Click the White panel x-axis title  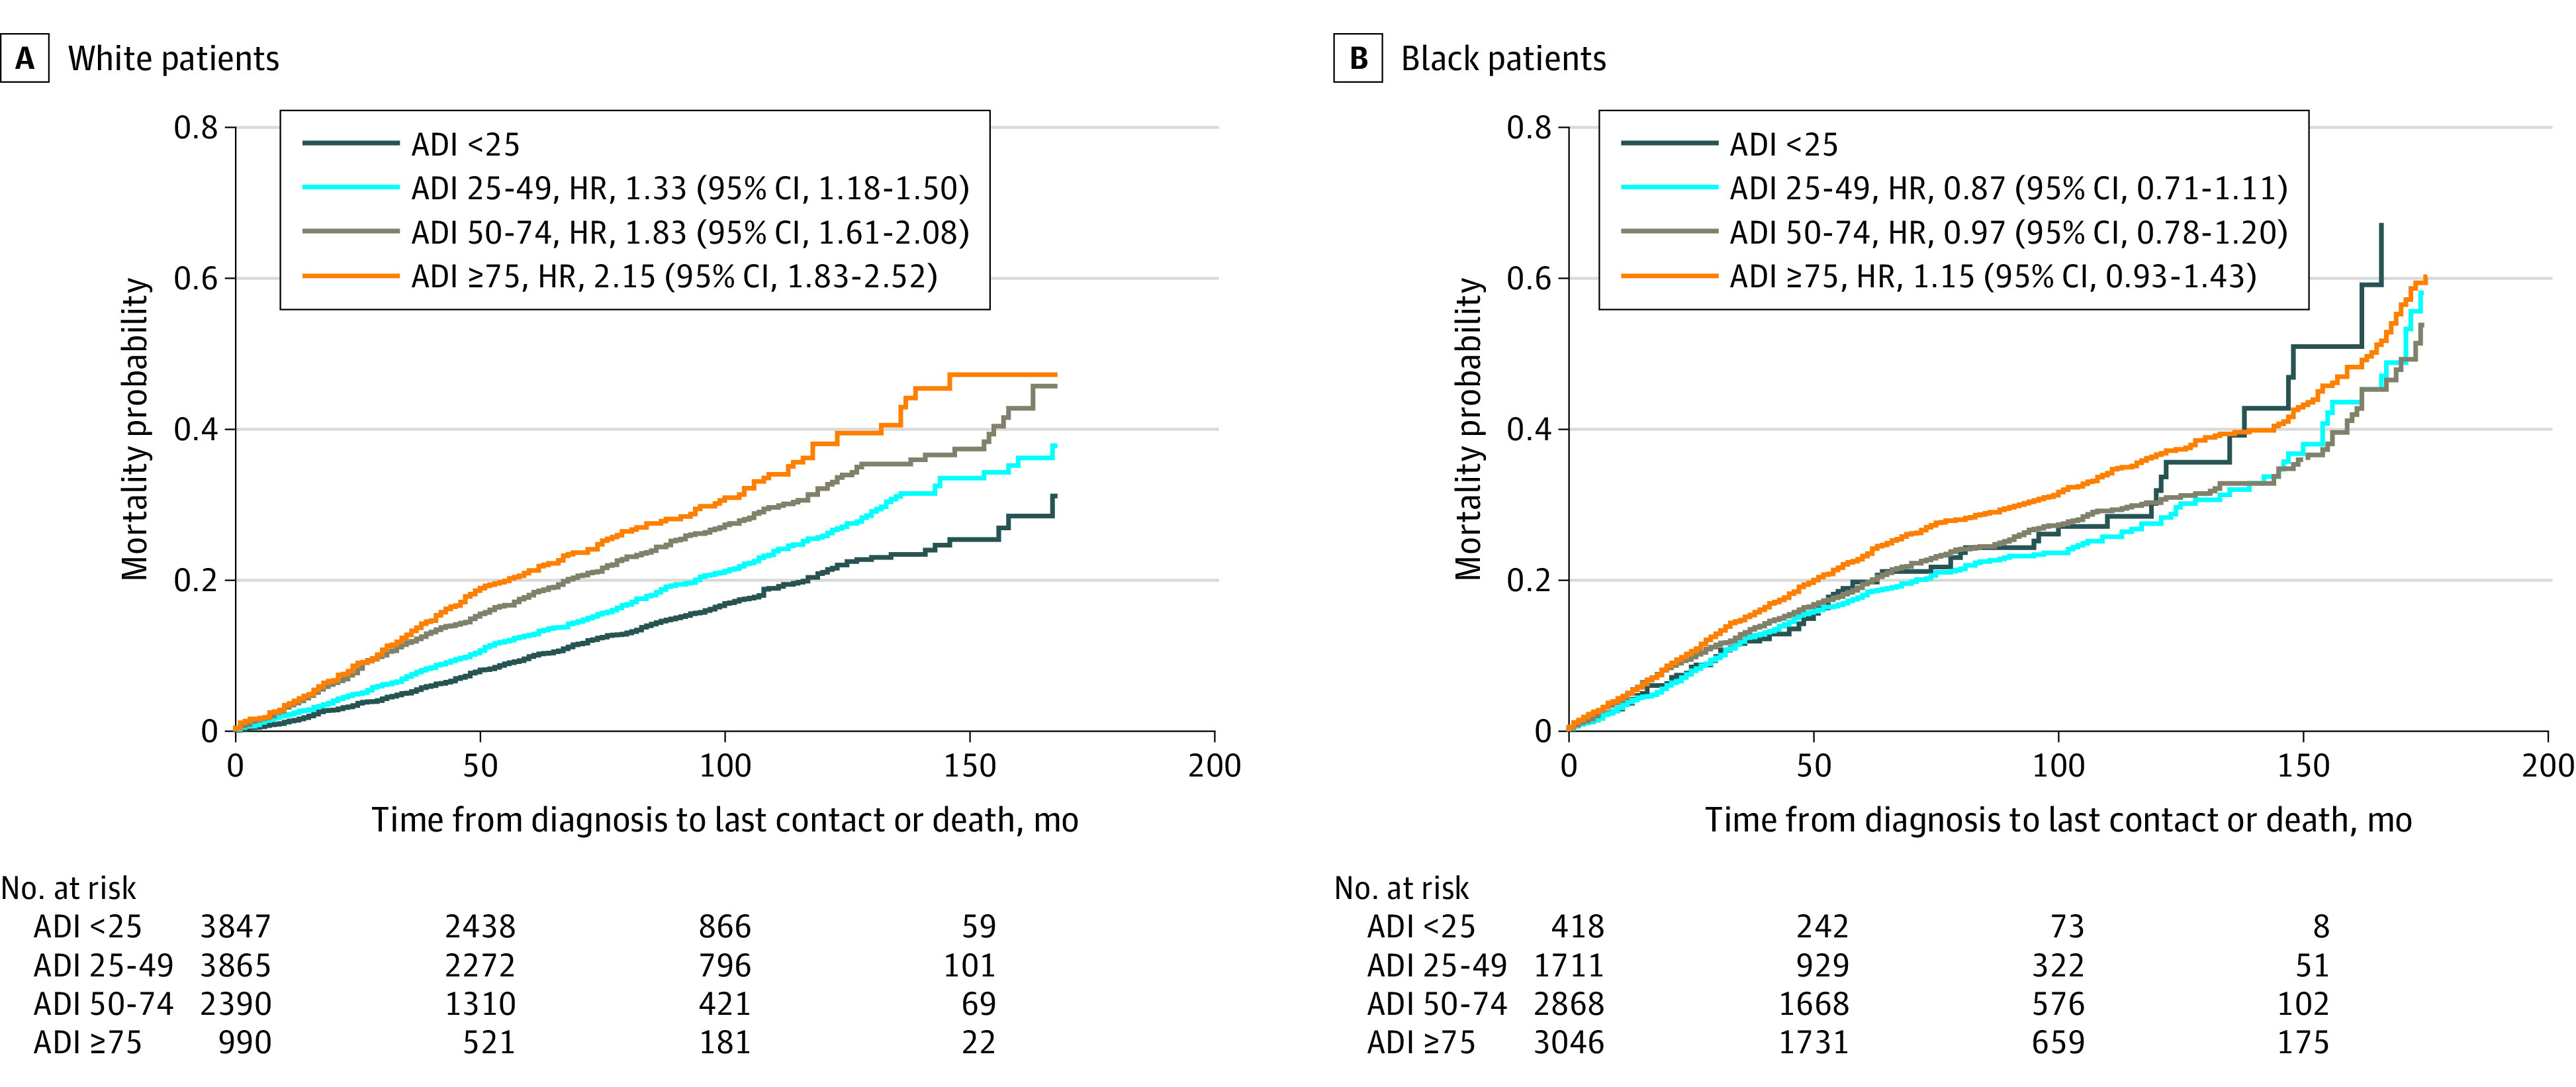[x=725, y=820]
